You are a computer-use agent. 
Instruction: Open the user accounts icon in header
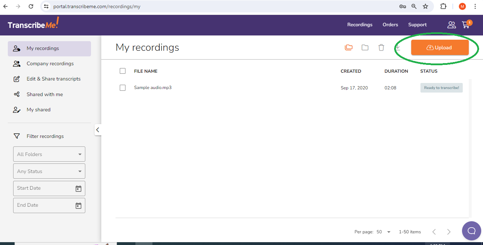[451, 25]
